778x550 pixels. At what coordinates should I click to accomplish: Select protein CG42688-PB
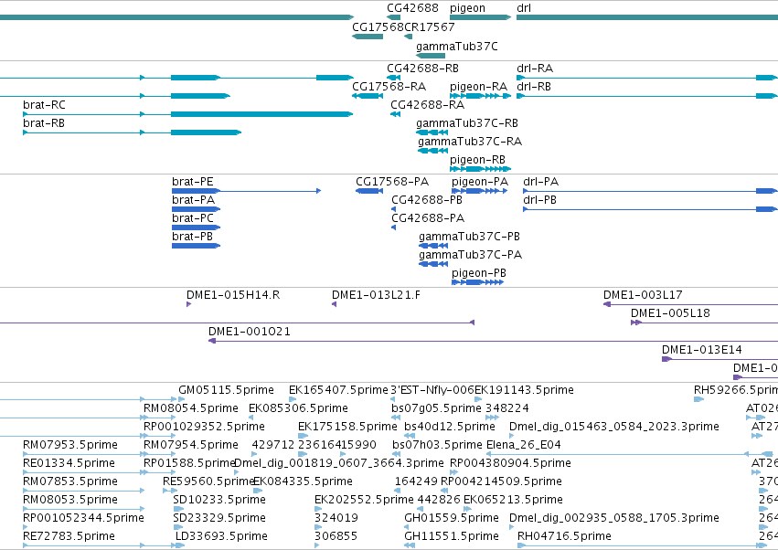click(x=427, y=200)
